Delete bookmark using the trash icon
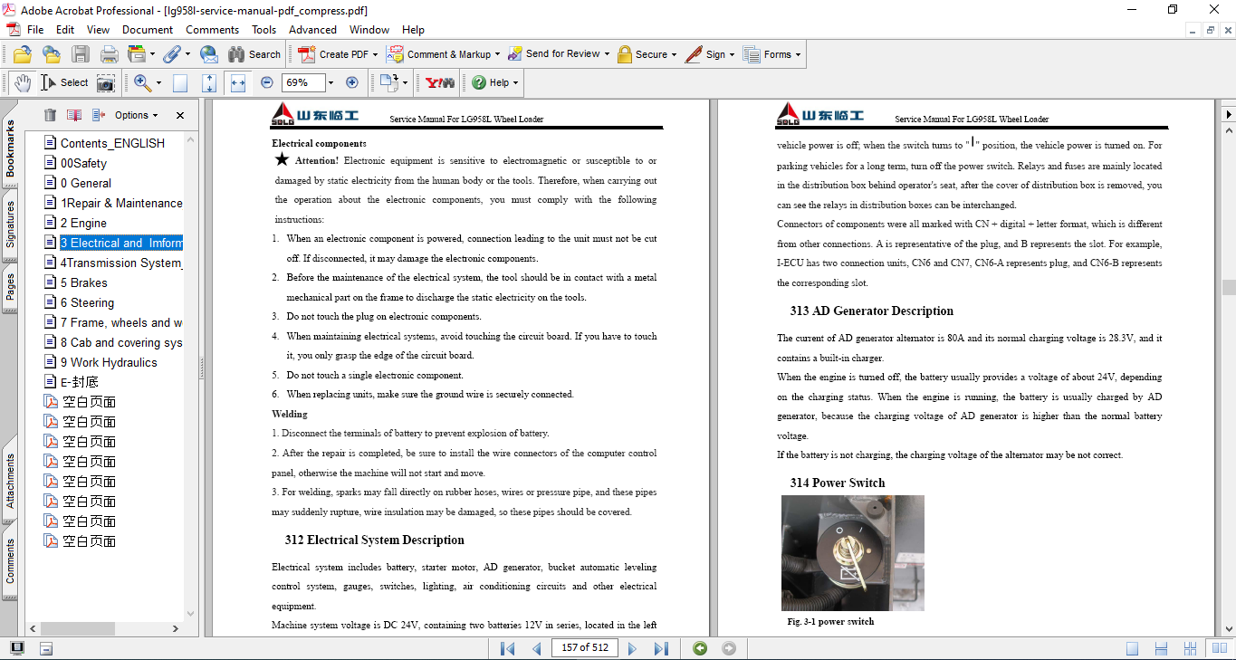The height and width of the screenshot is (660, 1236). click(50, 115)
